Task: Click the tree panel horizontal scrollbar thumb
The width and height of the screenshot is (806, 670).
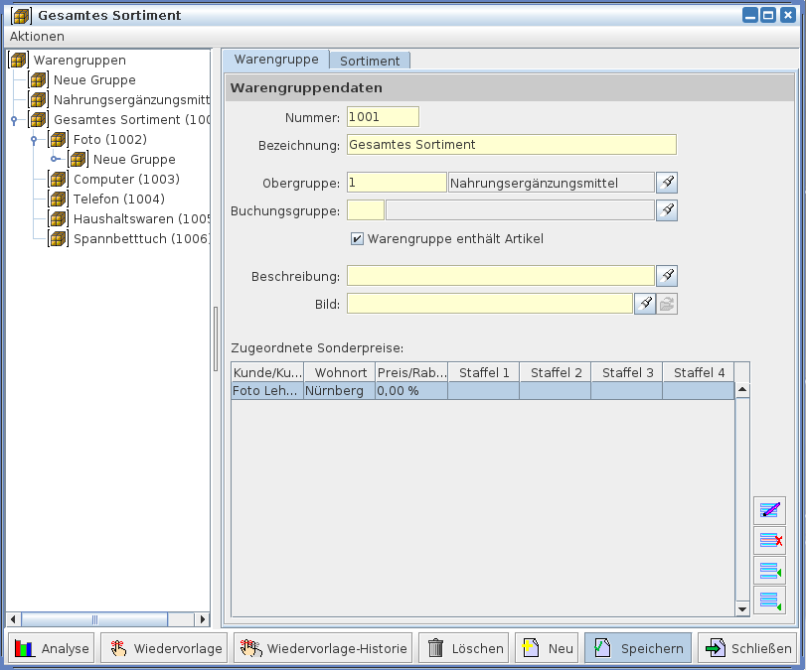Action: [x=94, y=619]
